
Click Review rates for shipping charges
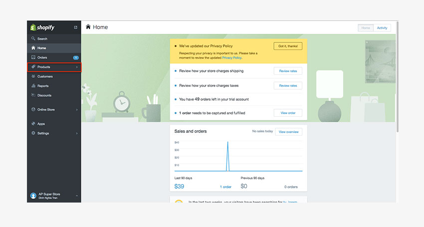click(288, 71)
